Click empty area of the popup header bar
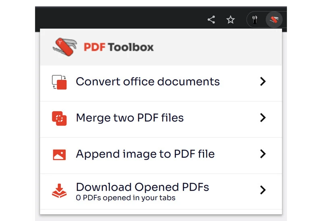The image size is (322, 221). tap(217, 47)
